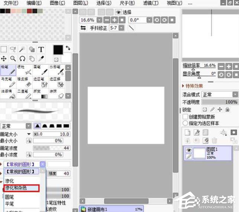Viewport: 239px width, 212px height.
Task: Zoom out with toolbar minus button
Action: pos(107,20)
